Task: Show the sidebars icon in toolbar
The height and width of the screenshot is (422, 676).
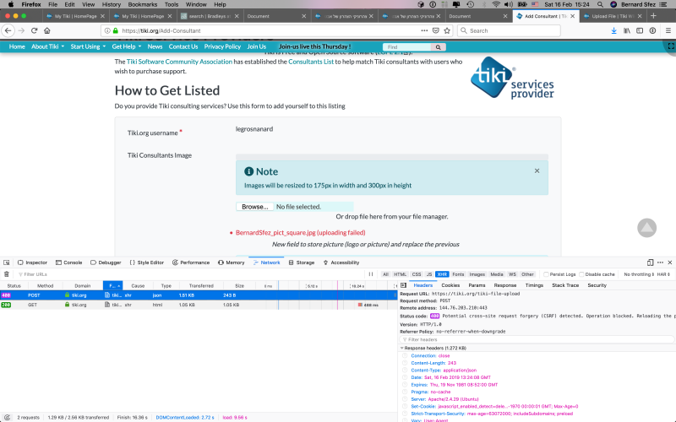Action: [x=640, y=30]
